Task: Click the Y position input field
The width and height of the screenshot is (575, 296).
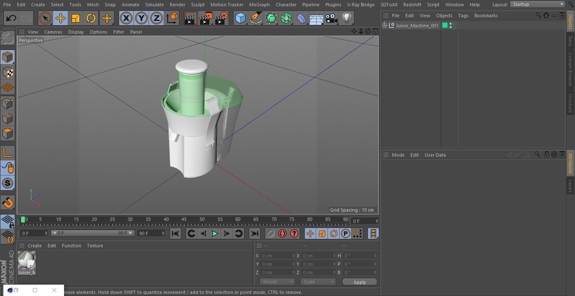Action: click(x=277, y=264)
